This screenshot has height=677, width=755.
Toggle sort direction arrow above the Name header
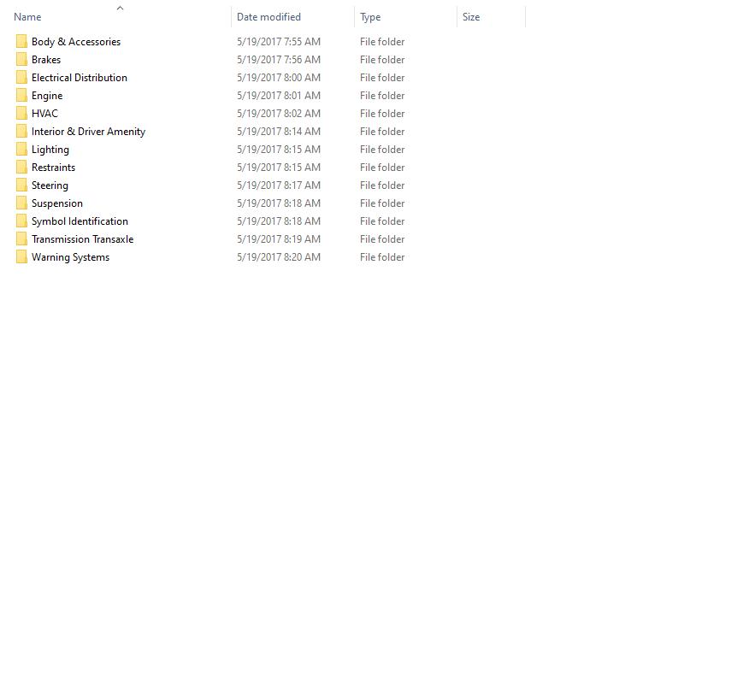[x=121, y=8]
